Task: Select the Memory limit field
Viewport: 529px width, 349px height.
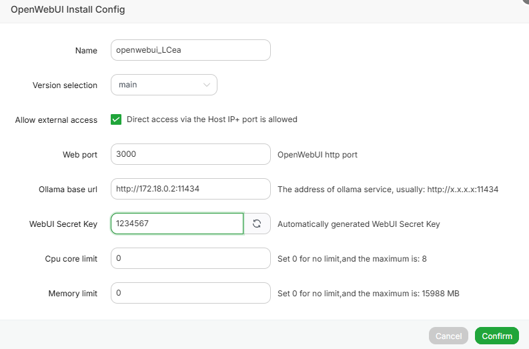Action: (x=191, y=293)
